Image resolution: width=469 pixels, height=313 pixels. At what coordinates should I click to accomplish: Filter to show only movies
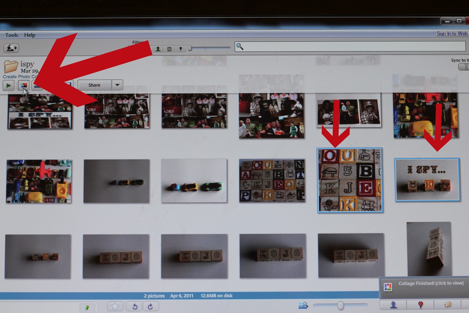169,49
